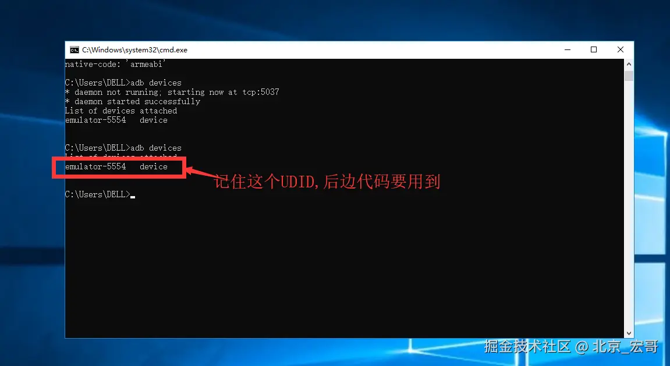Screen dimensions: 670x366
Task: Click the scrollbar down arrow
Action: [629, 333]
